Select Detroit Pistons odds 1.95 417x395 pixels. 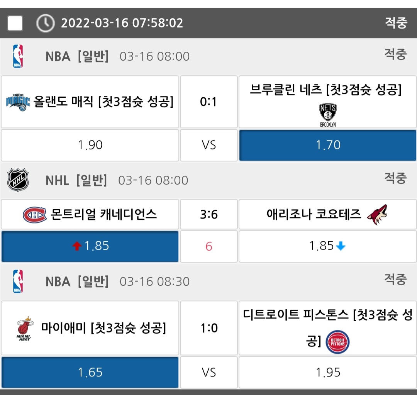328,372
